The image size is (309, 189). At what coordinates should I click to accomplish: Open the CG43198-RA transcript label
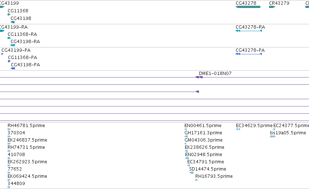coord(25,41)
